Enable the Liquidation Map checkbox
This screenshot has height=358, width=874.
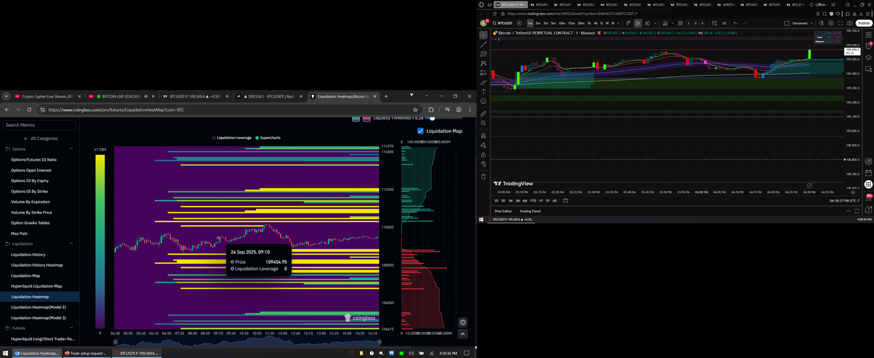click(x=420, y=131)
